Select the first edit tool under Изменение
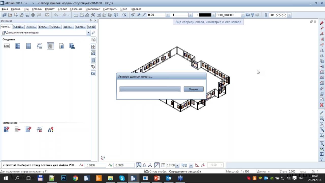 [x=7, y=130]
